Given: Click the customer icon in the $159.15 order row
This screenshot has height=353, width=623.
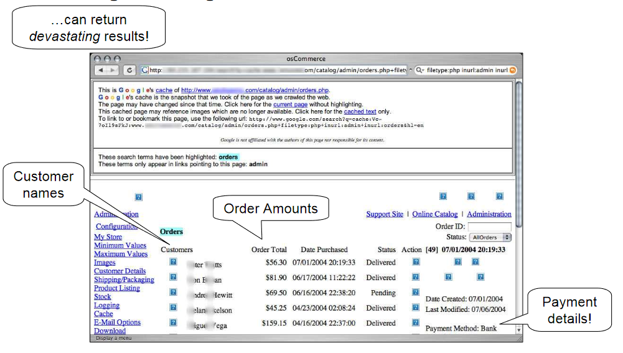Looking at the screenshot, I should [173, 322].
